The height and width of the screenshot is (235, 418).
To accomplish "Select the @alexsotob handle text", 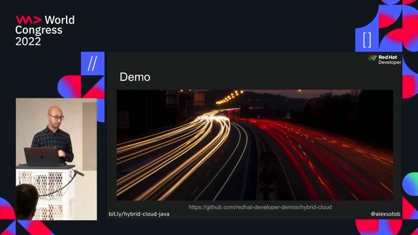I will pyautogui.click(x=385, y=214).
